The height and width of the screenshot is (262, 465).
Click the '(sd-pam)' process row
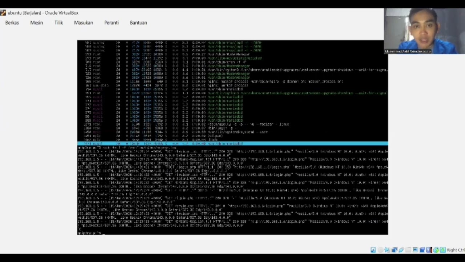coord(232,136)
